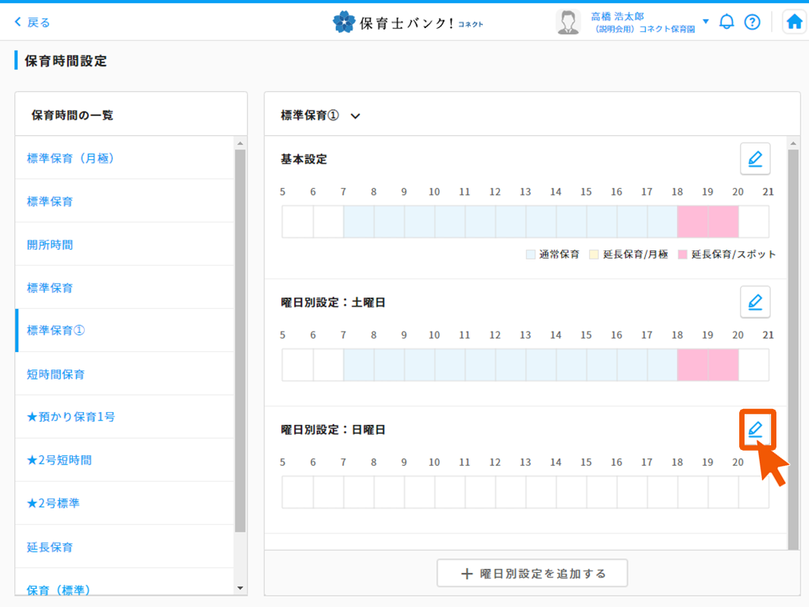Edit the 土曜日 day-specific setting
809x607 pixels.
tap(754, 302)
